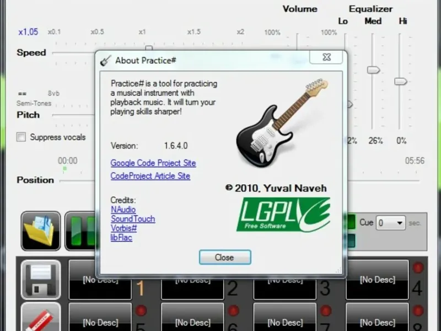Select preset slot 4 [No Desc] button
The image size is (441, 331).
point(377,280)
